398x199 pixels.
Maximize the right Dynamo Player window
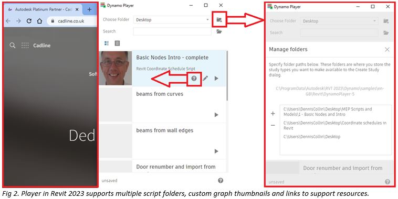373,7
